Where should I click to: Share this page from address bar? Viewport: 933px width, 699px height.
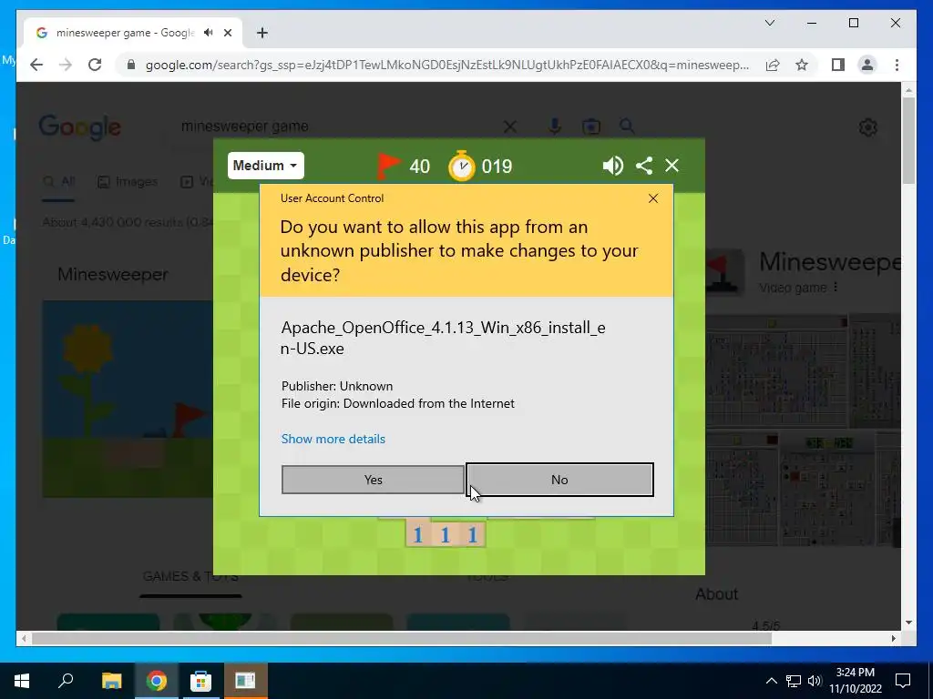coord(773,65)
